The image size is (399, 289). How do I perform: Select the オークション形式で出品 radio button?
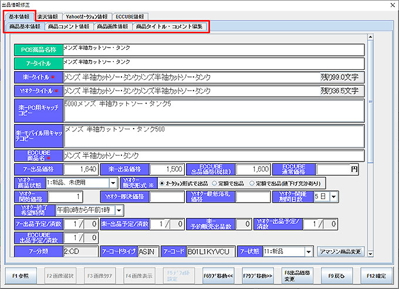pyautogui.click(x=163, y=183)
